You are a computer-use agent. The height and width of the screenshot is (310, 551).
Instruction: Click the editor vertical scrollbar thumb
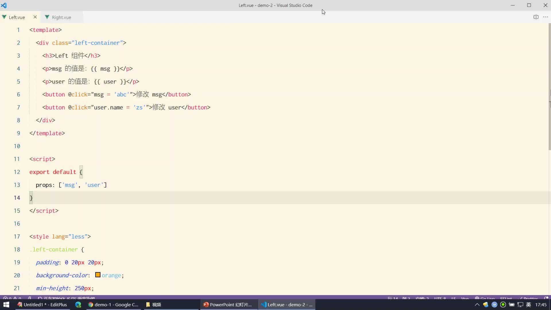pyautogui.click(x=550, y=86)
